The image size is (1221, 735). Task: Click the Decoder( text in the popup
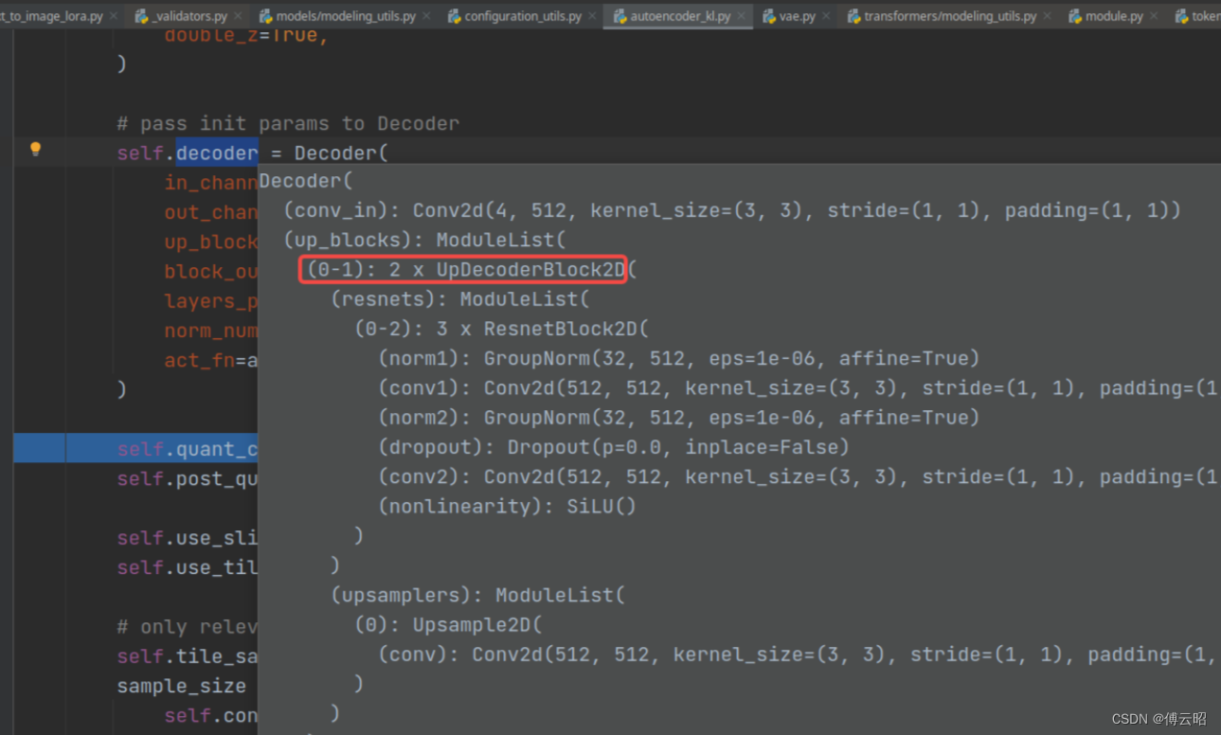tap(305, 180)
